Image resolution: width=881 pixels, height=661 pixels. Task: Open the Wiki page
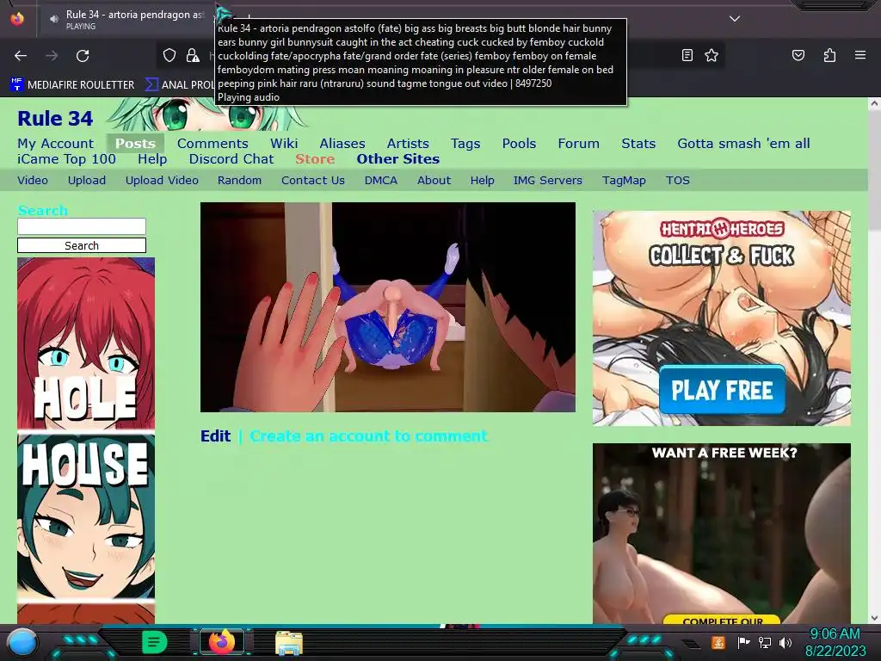(x=284, y=144)
